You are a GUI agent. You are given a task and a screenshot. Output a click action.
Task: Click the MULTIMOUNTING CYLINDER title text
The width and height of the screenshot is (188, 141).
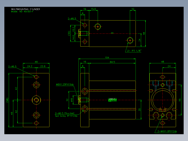point(26,9)
